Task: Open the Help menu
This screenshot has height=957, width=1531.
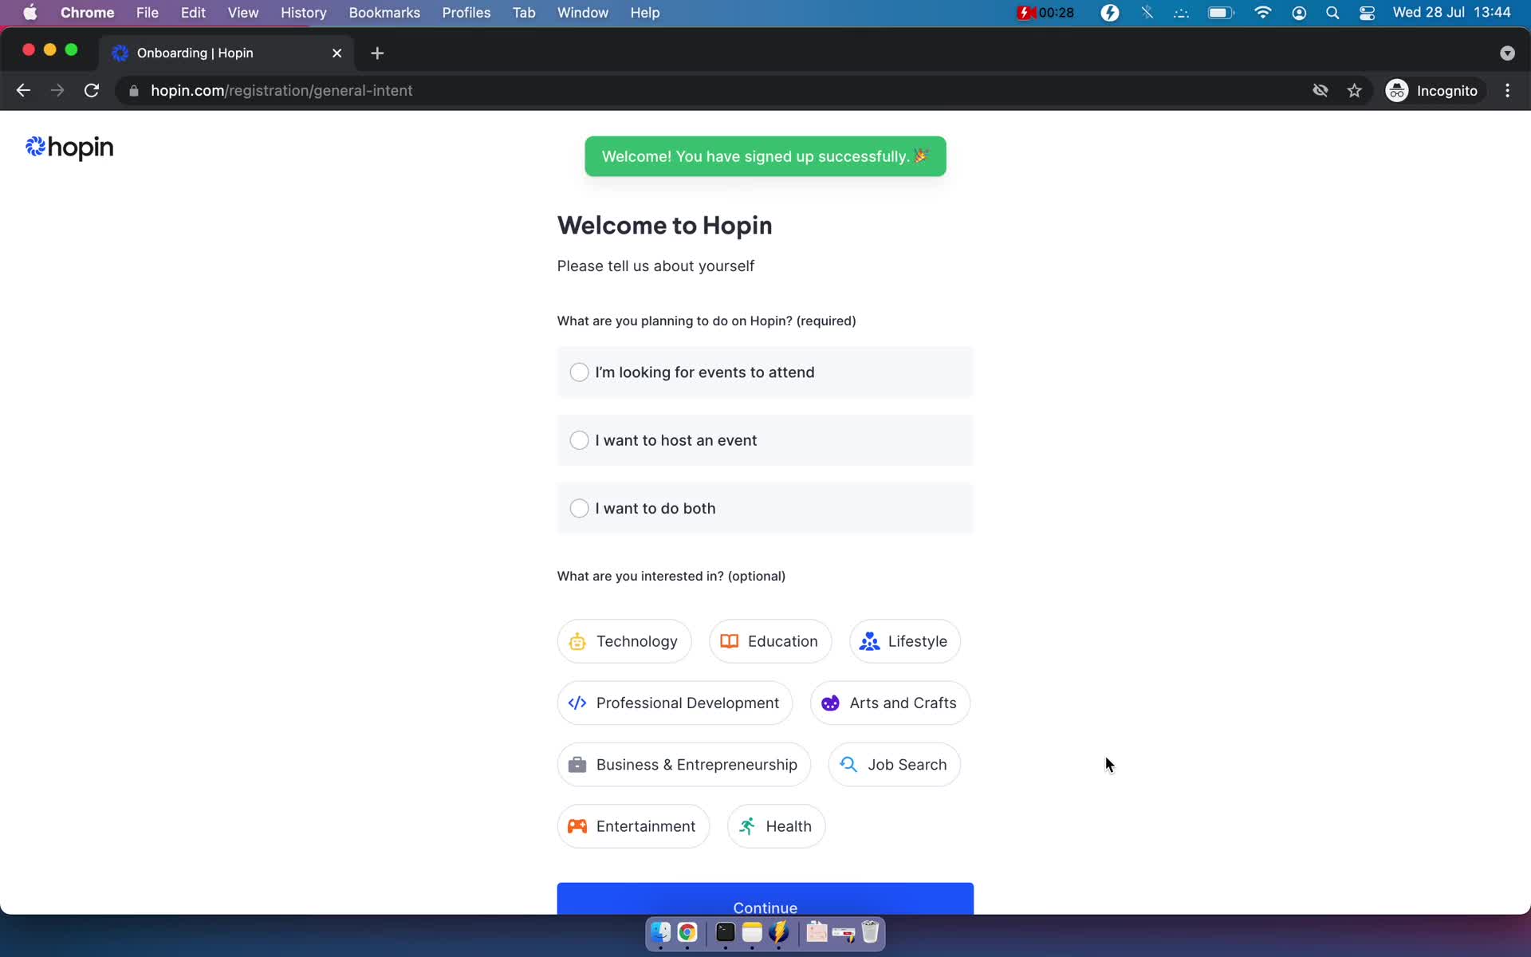Action: coord(644,13)
